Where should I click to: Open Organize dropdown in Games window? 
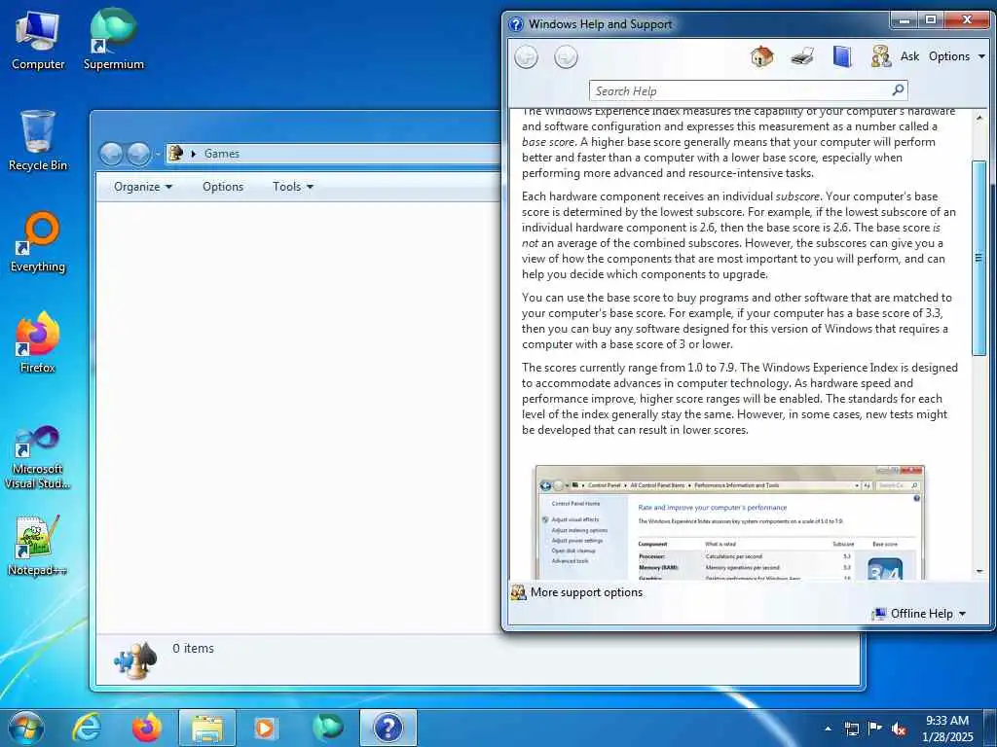tap(143, 187)
